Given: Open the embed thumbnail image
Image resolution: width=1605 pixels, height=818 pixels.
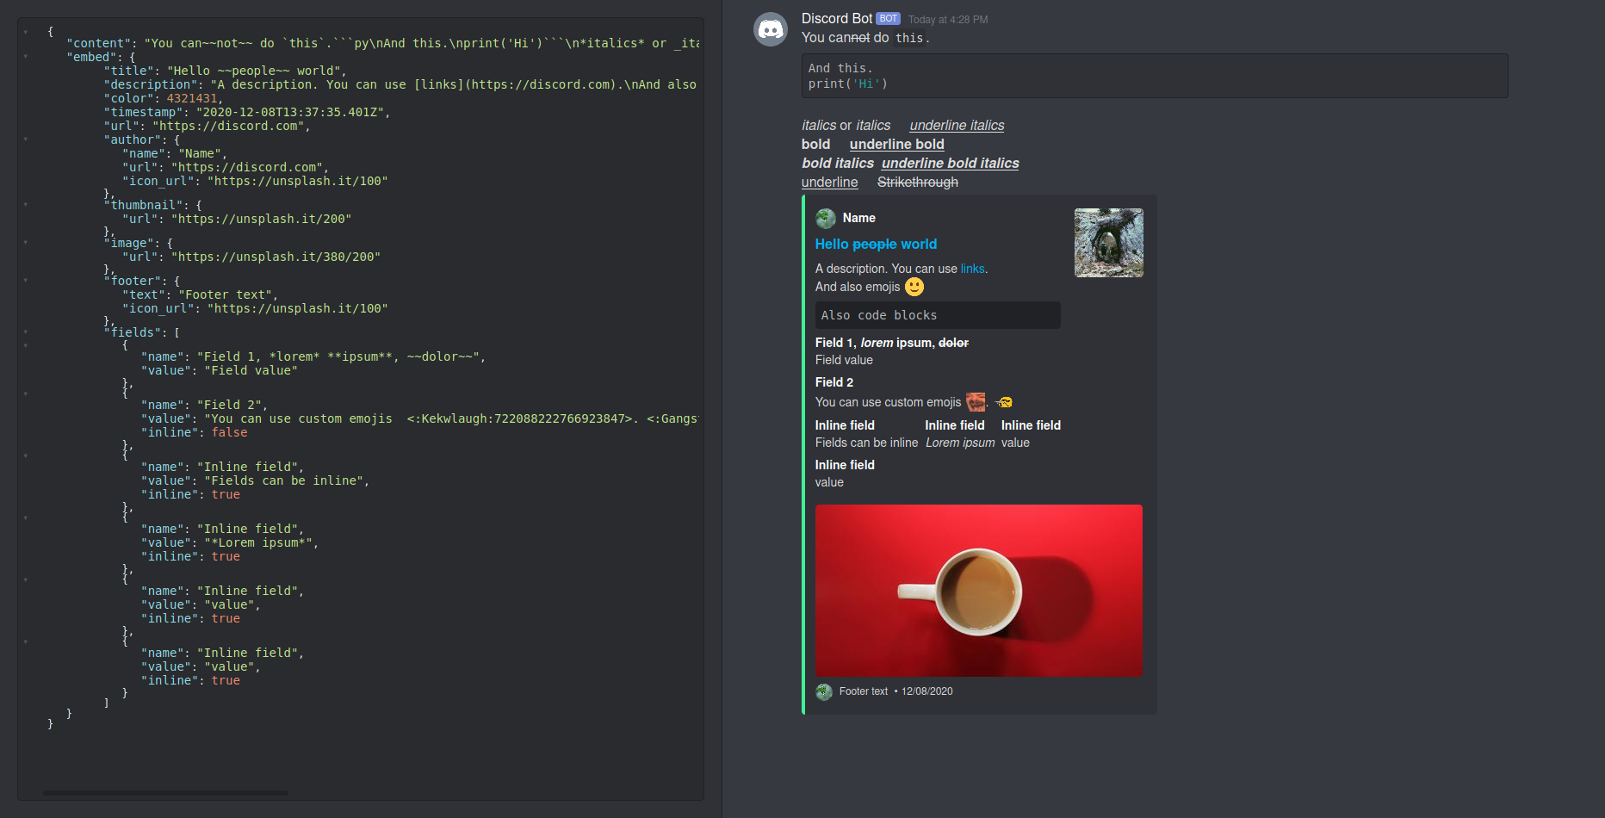Looking at the screenshot, I should click(1108, 243).
